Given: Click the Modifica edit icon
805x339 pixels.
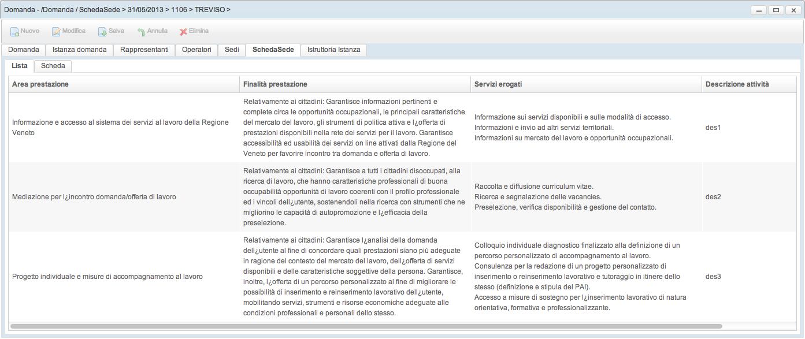Looking at the screenshot, I should [56, 32].
